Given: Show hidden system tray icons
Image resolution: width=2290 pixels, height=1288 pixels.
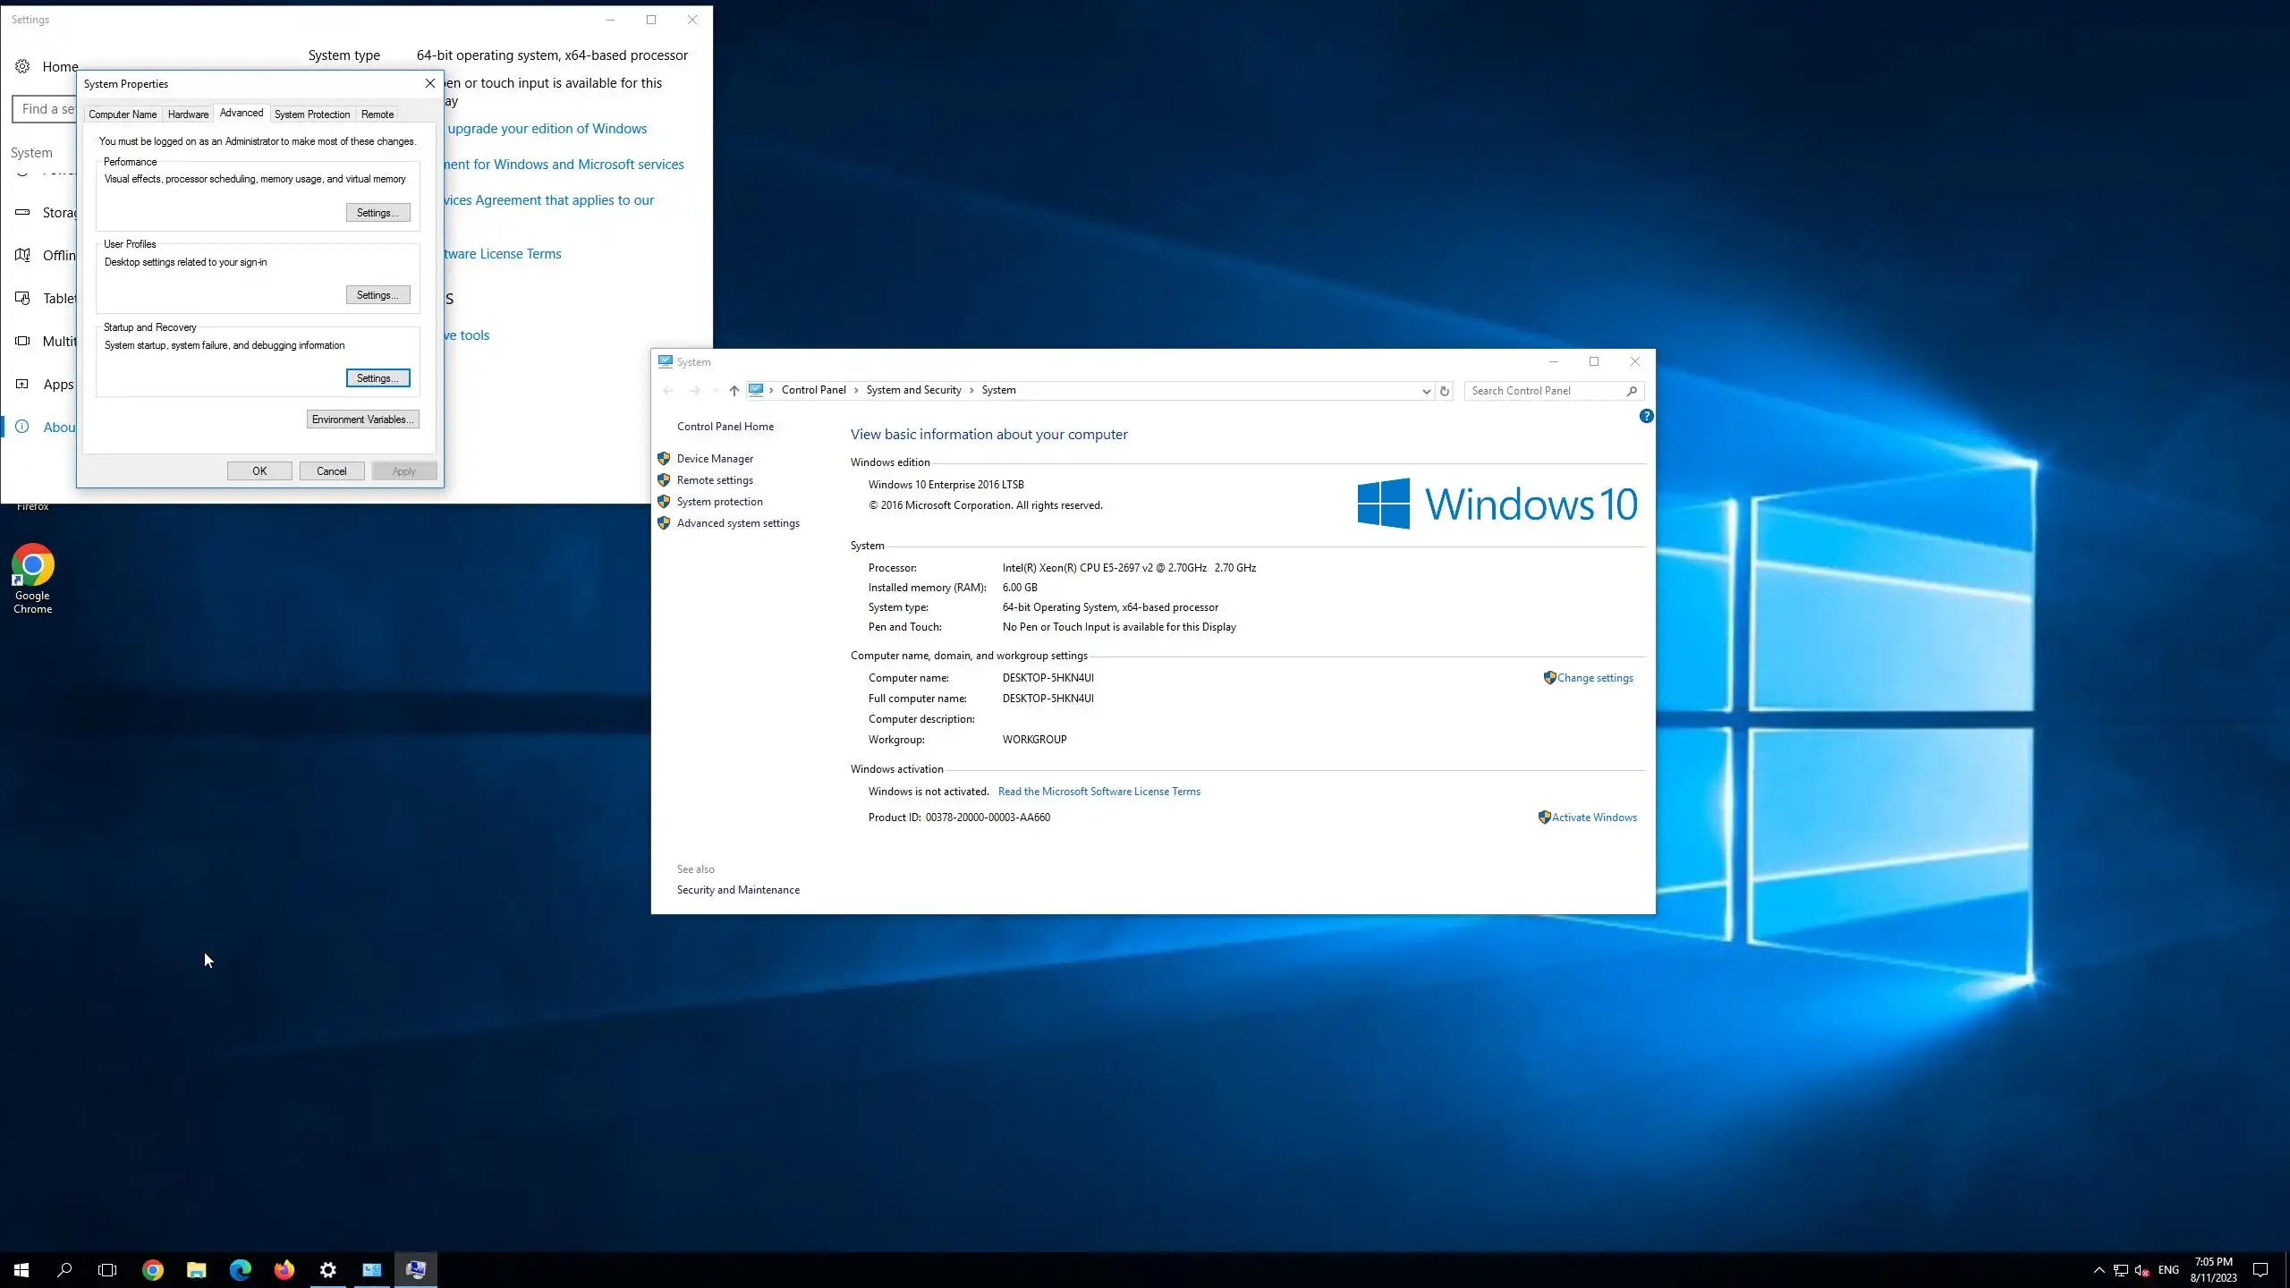Looking at the screenshot, I should tap(2099, 1270).
